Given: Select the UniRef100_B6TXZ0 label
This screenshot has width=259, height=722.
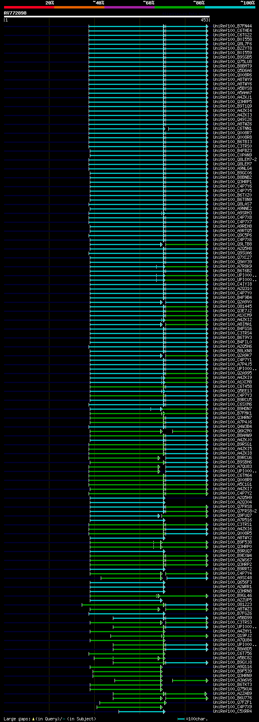Looking at the screenshot, I should pyautogui.click(x=232, y=195).
